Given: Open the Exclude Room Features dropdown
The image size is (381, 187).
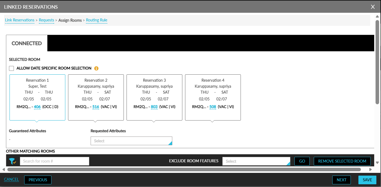Looking at the screenshot, I should click(x=256, y=161).
